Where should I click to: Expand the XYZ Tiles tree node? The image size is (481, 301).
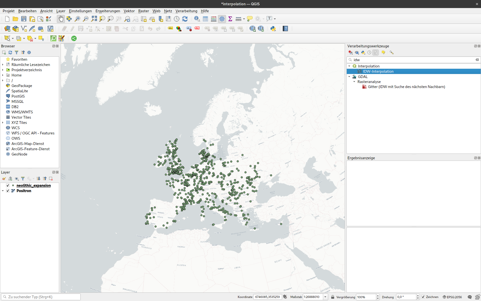[x=3, y=123]
